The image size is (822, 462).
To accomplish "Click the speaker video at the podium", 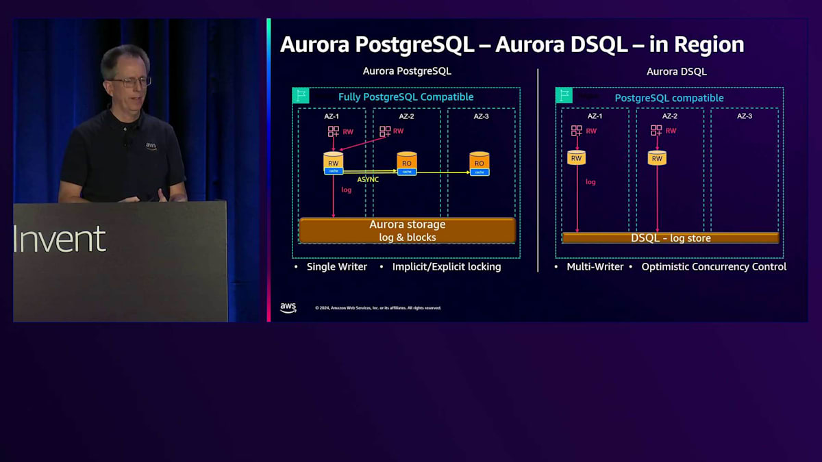I will pyautogui.click(x=136, y=170).
